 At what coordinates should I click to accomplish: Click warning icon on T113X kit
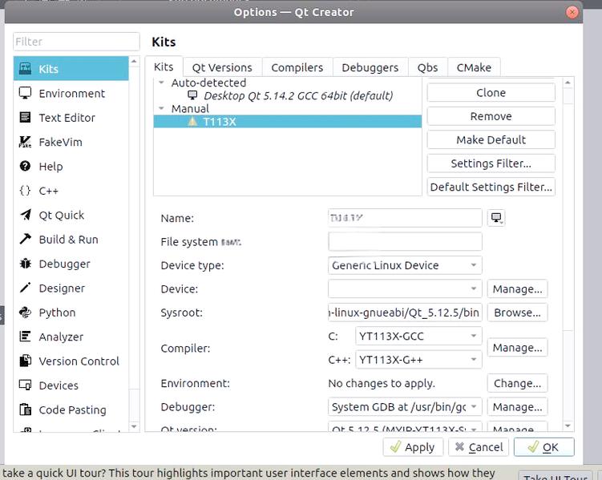pos(192,122)
